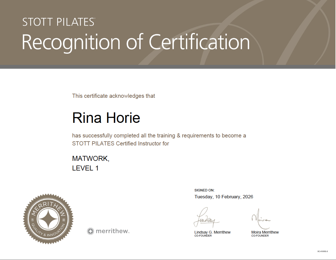Click the LEVEL 1 text

coord(85,168)
